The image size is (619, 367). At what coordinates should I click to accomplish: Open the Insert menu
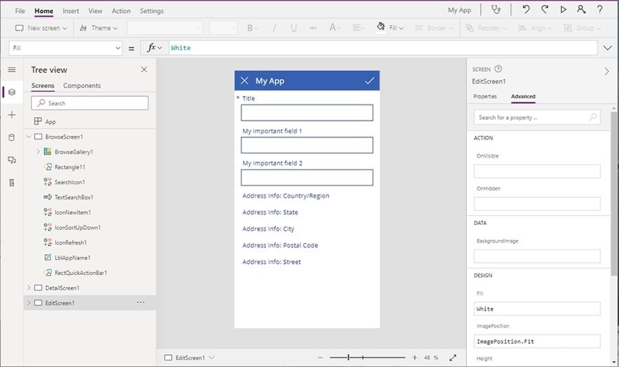pos(70,11)
